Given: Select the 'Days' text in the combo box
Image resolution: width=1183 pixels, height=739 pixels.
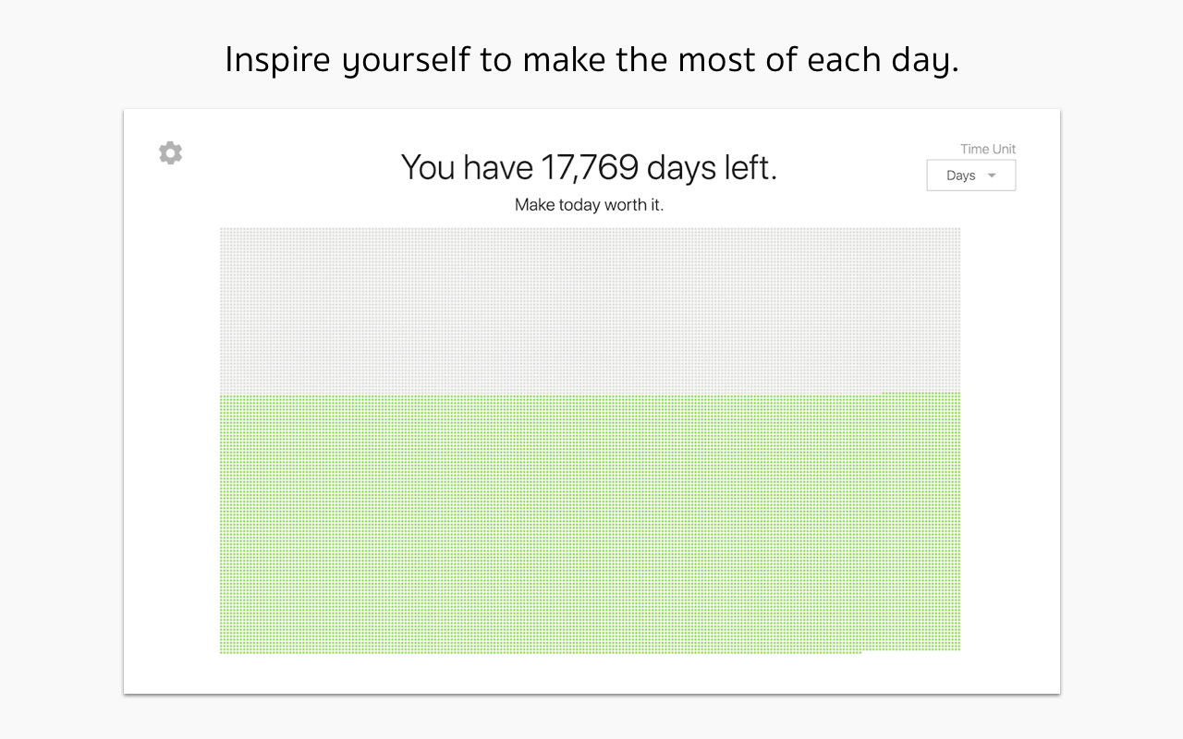Looking at the screenshot, I should pyautogui.click(x=961, y=176).
